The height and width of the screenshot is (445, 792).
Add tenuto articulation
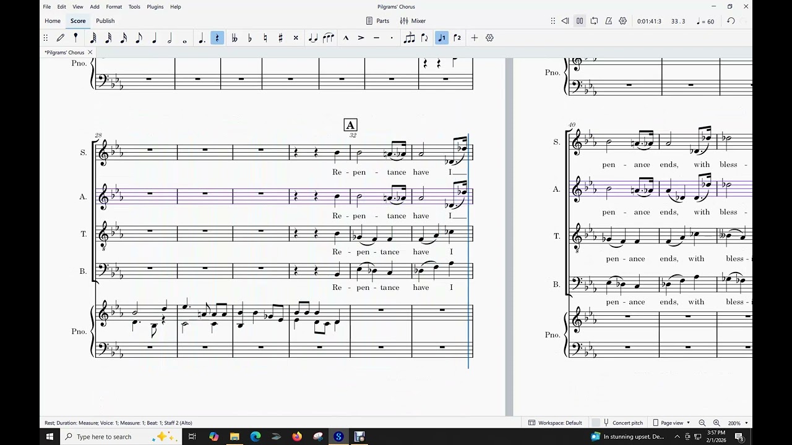pyautogui.click(x=376, y=38)
